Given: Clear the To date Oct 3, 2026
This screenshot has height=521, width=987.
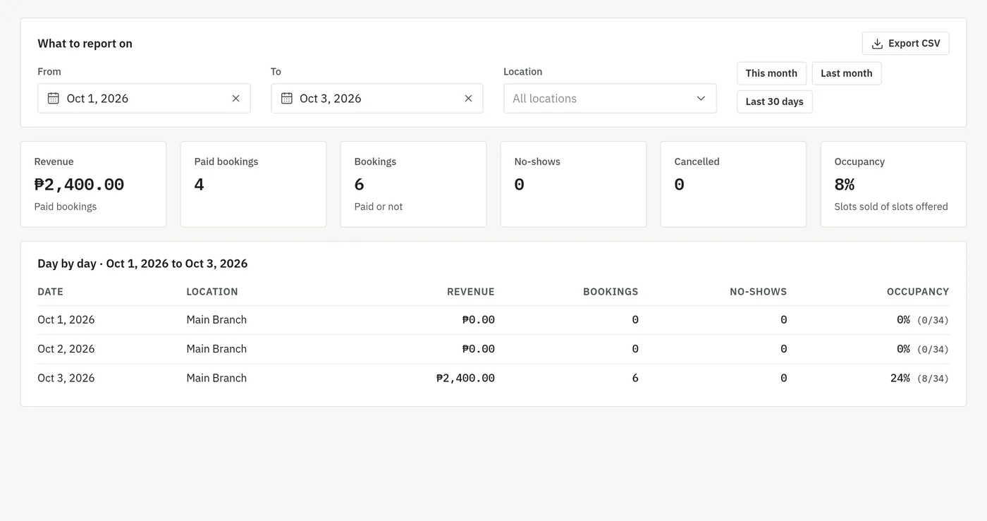Looking at the screenshot, I should click(468, 99).
